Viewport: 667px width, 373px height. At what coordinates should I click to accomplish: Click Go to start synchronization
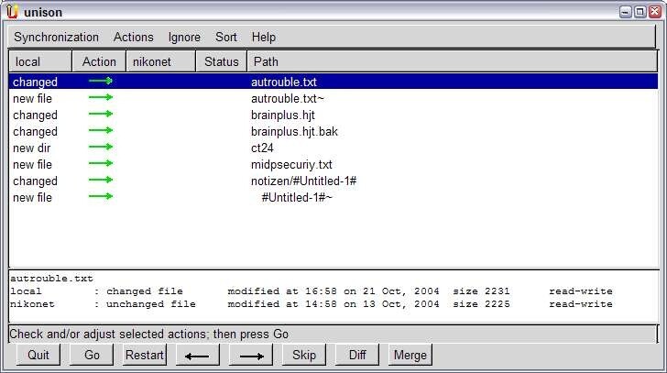92,355
